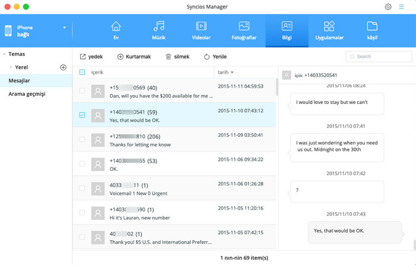Click the avatar of the 0541 (59) contact

point(98,116)
